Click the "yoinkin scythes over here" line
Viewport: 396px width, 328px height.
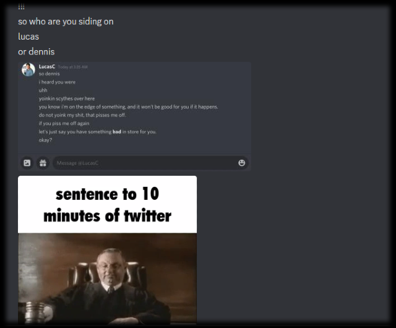67,98
